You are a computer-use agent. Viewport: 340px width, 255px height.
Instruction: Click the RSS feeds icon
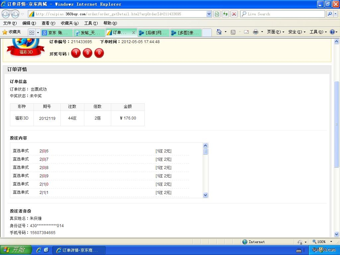point(233,32)
